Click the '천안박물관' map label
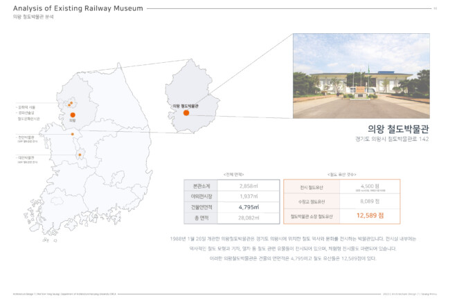 [x=26, y=137]
